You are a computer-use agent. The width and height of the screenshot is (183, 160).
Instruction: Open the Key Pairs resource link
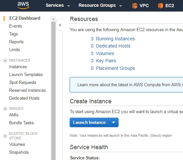[x=106, y=61]
